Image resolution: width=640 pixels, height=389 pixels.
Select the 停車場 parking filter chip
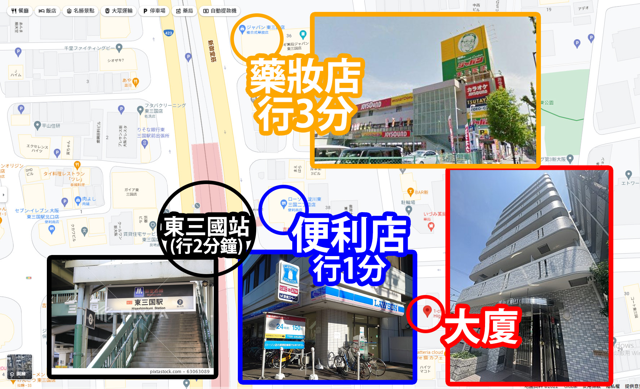(x=154, y=11)
